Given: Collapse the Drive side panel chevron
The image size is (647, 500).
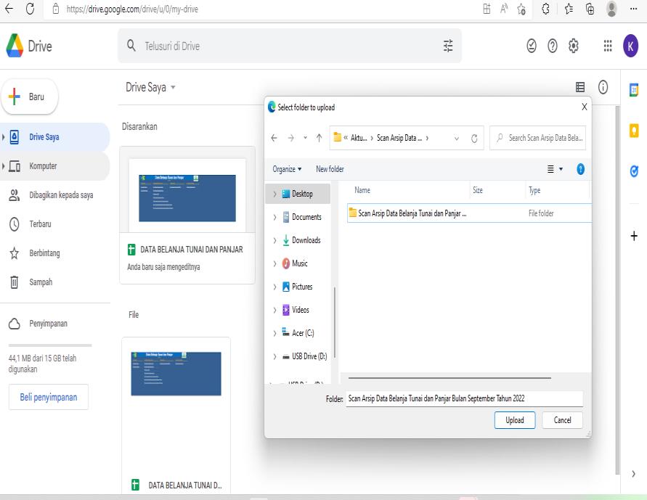Looking at the screenshot, I should coord(633,474).
